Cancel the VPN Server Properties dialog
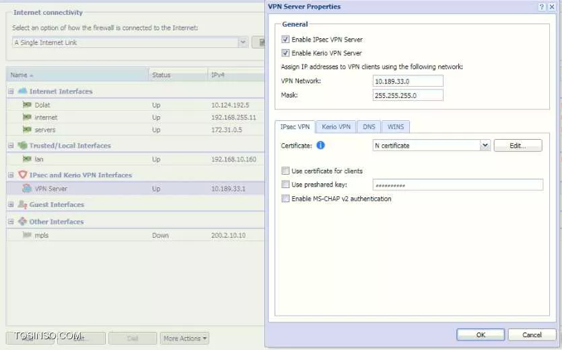 point(532,335)
